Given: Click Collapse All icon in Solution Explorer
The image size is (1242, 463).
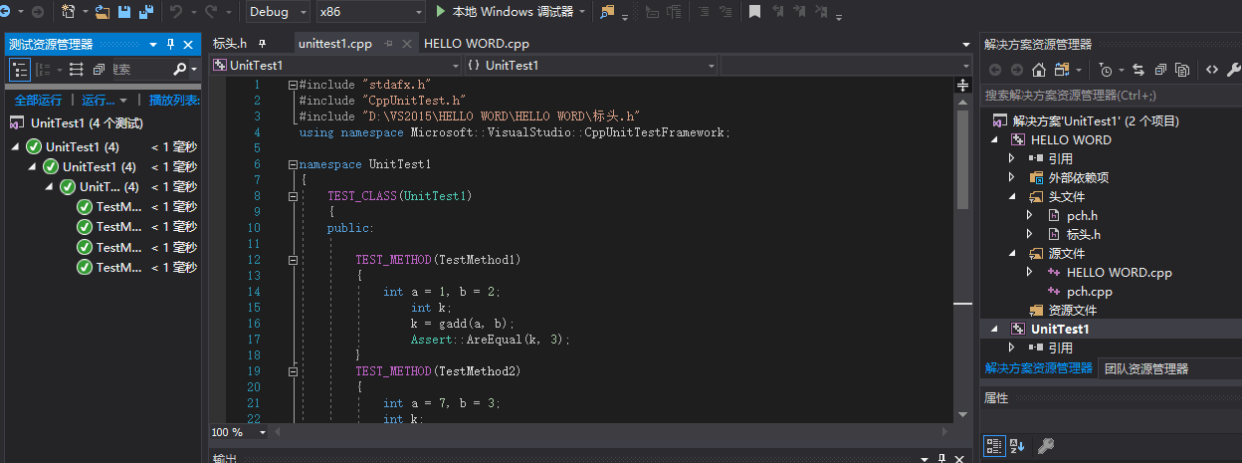Looking at the screenshot, I should coord(1159,70).
